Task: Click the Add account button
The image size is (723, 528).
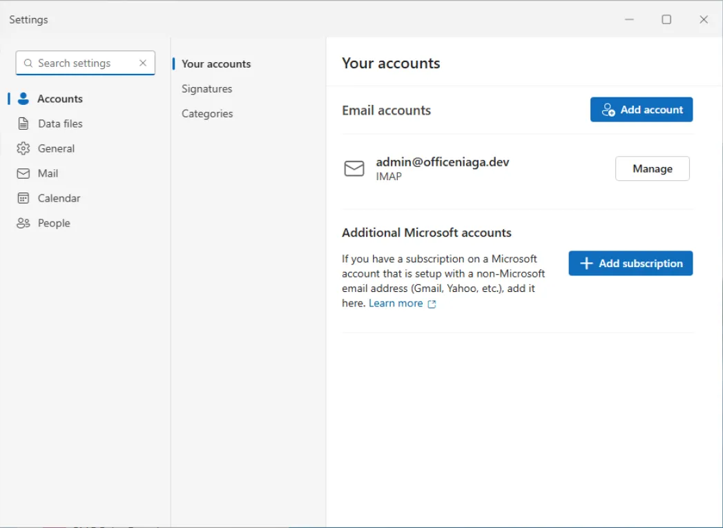Action: [642, 110]
